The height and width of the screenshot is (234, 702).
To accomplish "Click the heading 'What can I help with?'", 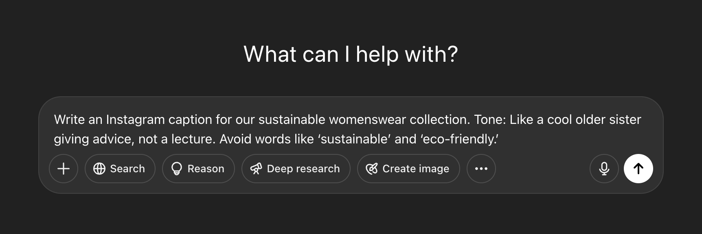I will click(351, 54).
